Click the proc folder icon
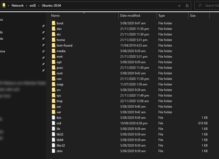 click(53, 68)
